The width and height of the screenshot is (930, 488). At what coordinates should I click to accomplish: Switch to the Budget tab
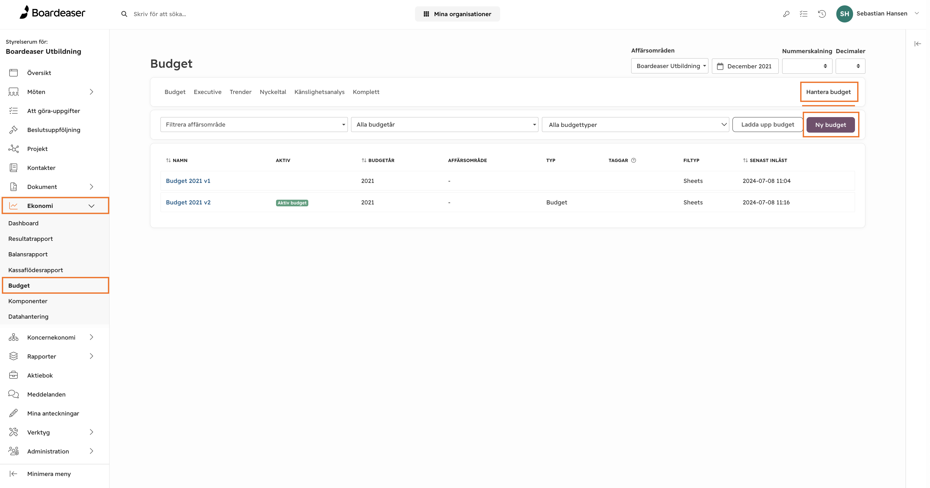click(175, 92)
